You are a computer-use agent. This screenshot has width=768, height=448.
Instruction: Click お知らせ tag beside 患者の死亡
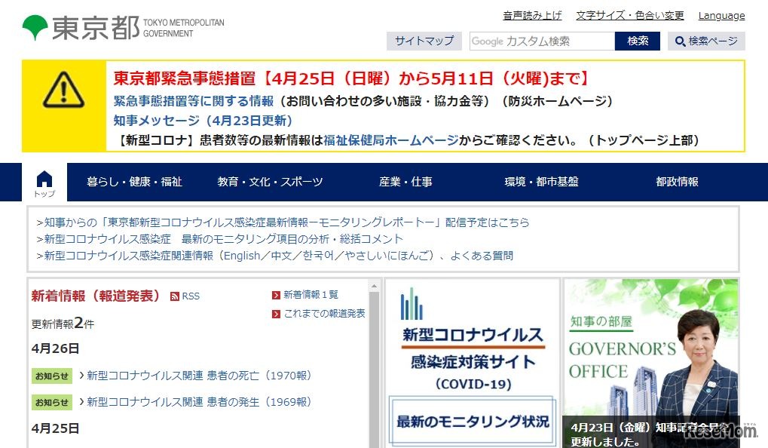tap(52, 376)
